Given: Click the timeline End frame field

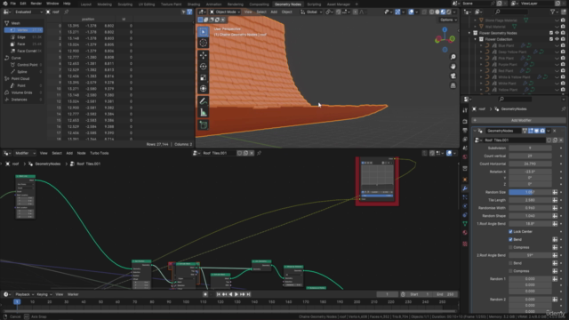Looking at the screenshot, I should point(445,294).
